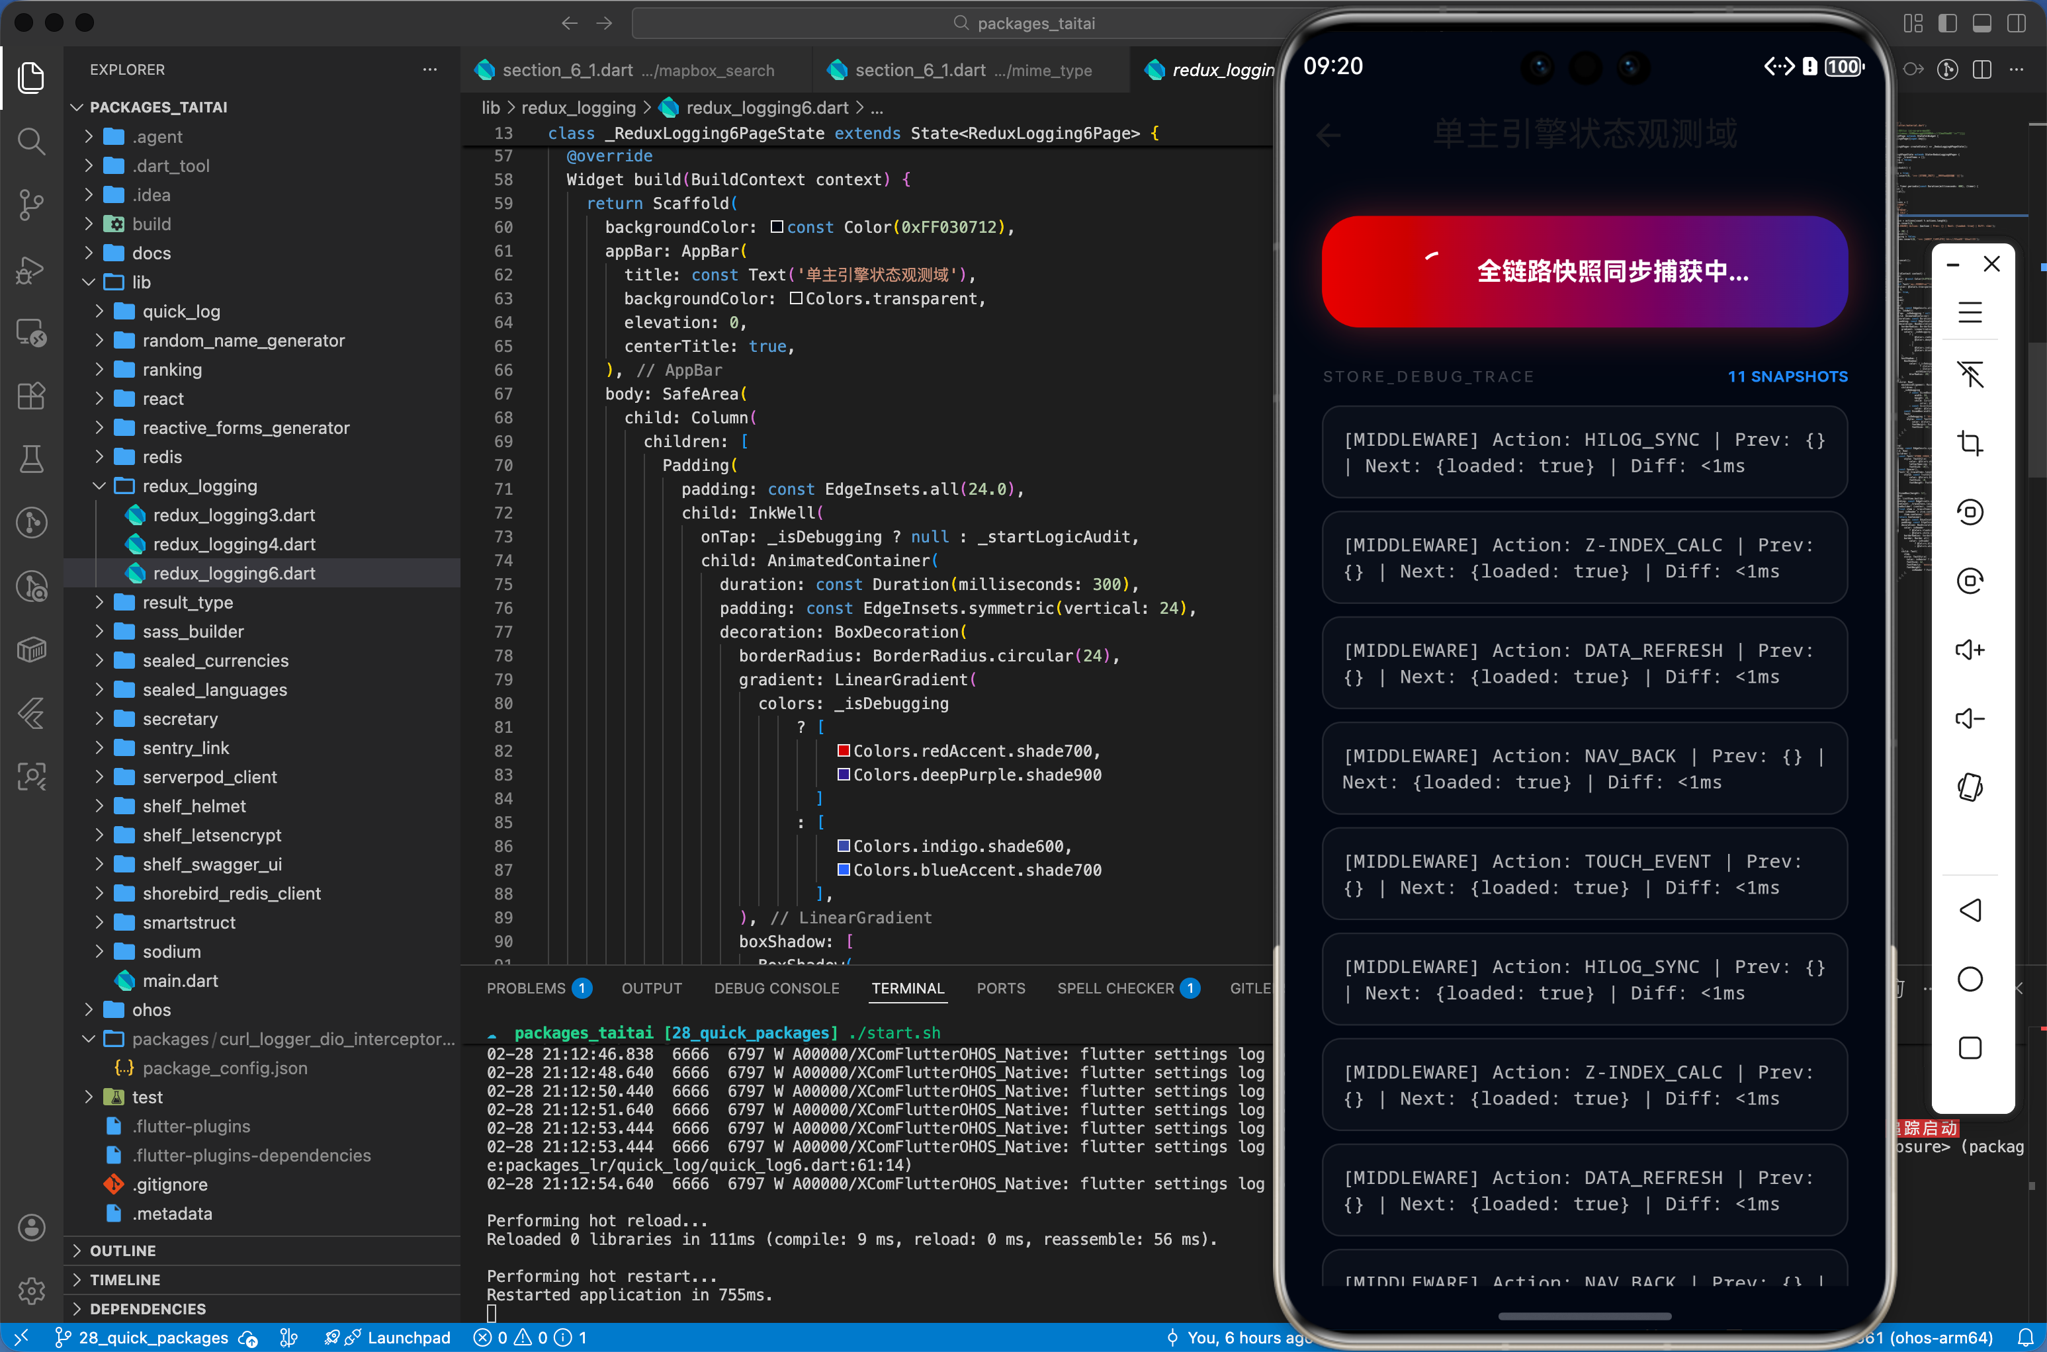Screen dimensions: 2047x1352
Task: Click the red gradient snapshot capture button
Action: (x=1584, y=272)
